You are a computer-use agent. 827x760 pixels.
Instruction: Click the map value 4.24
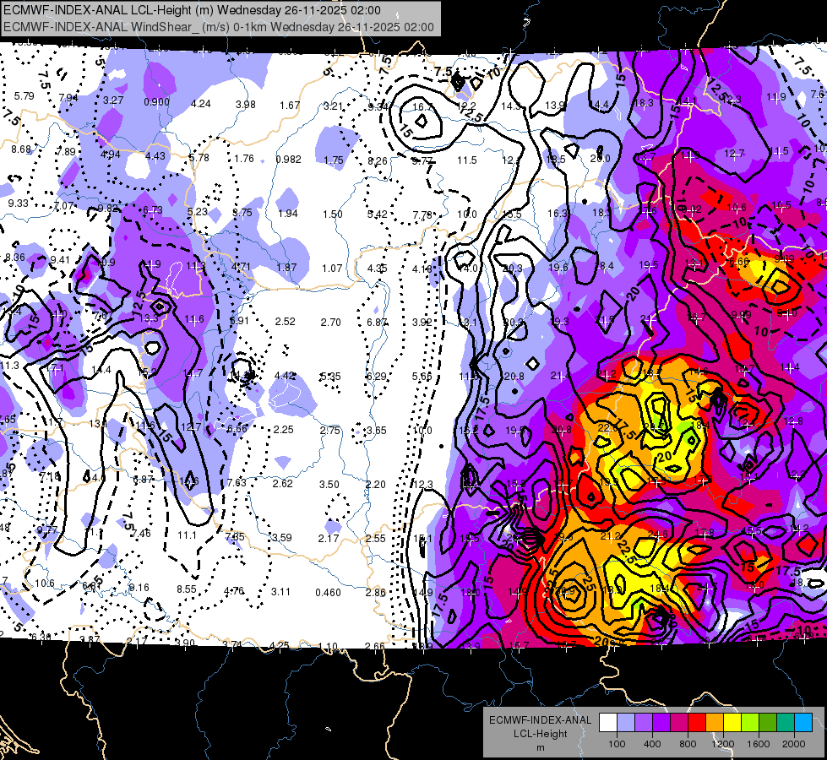pyautogui.click(x=200, y=103)
